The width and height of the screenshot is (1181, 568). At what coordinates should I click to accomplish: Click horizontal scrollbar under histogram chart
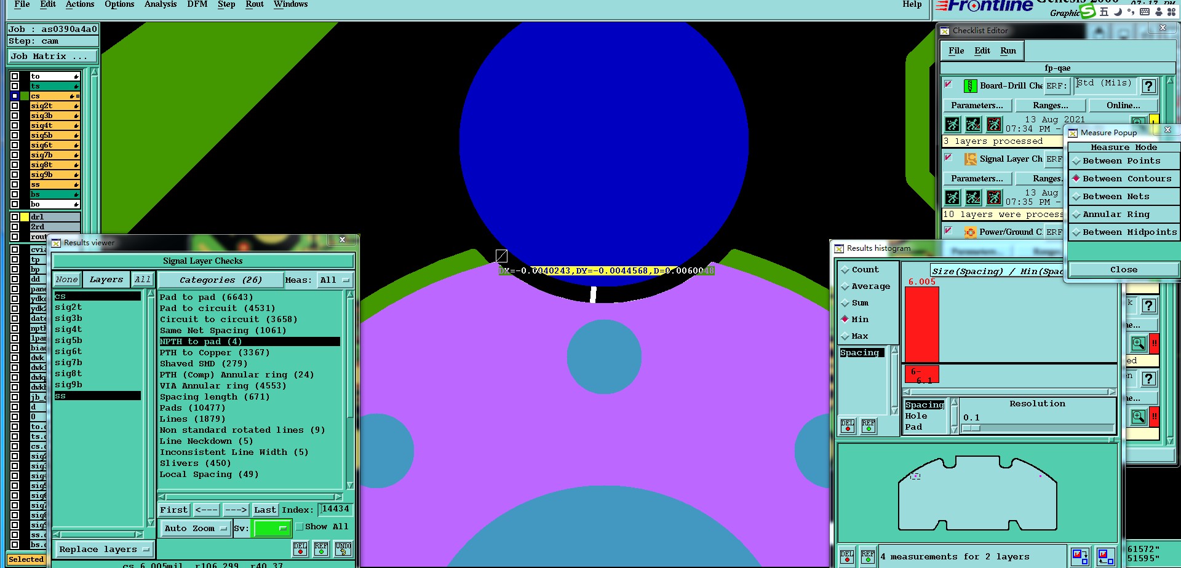(x=1009, y=392)
